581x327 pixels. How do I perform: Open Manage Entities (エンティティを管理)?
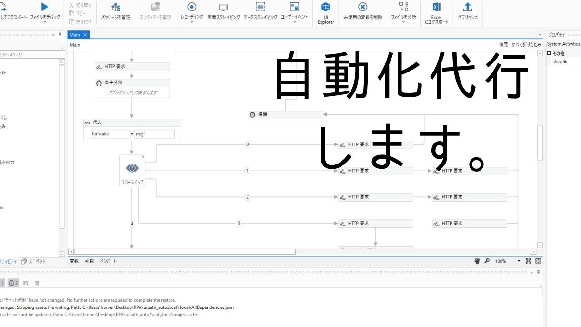coord(155,12)
